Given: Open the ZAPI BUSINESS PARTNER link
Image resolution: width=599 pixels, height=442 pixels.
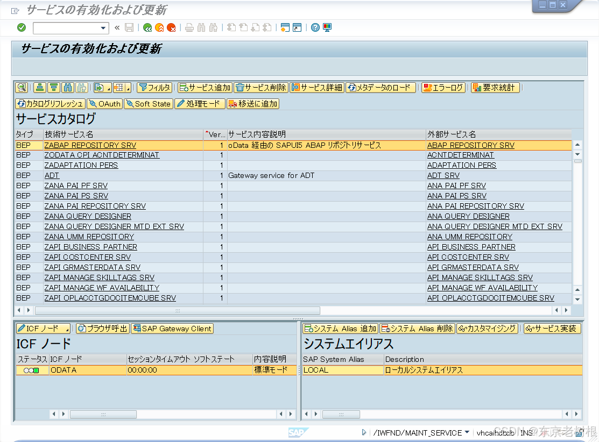Looking at the screenshot, I should point(90,247).
